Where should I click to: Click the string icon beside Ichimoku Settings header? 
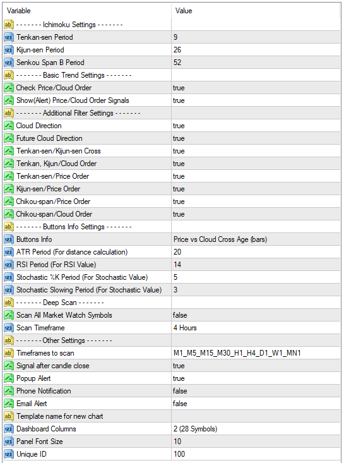9,25
